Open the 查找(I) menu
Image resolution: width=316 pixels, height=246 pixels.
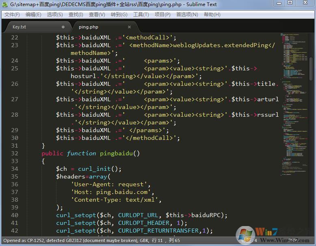tap(76, 15)
